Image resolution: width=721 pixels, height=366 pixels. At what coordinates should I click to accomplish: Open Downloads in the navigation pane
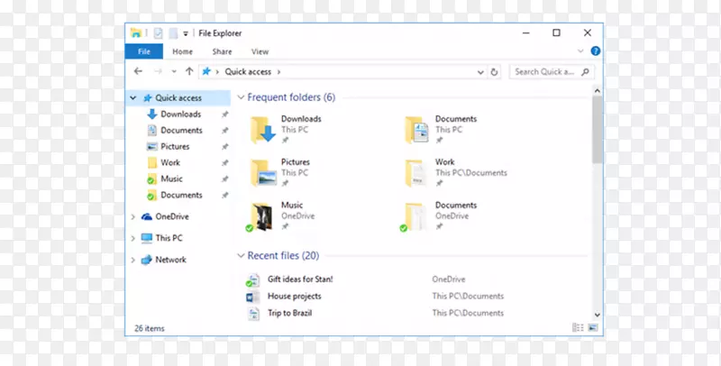point(181,114)
